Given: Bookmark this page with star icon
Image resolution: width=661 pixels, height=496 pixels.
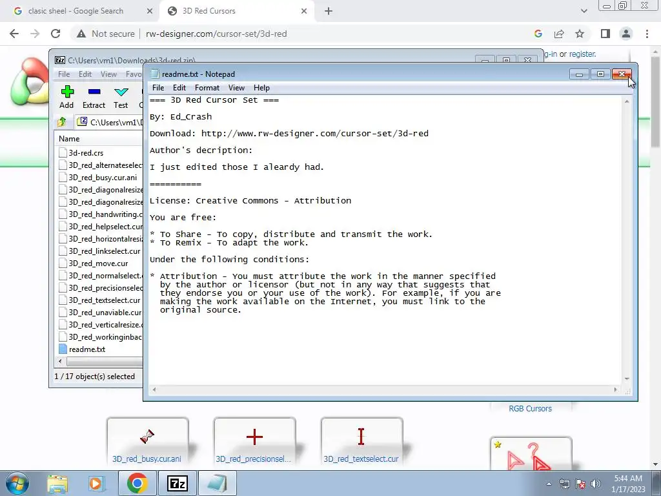Looking at the screenshot, I should tap(580, 34).
